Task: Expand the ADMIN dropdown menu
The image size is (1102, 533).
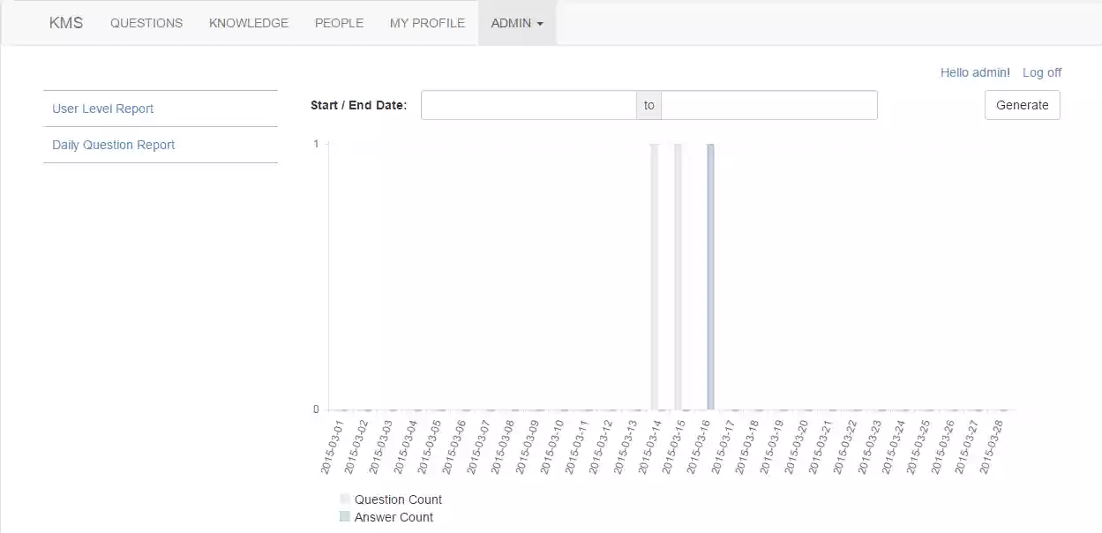Action: tap(517, 23)
